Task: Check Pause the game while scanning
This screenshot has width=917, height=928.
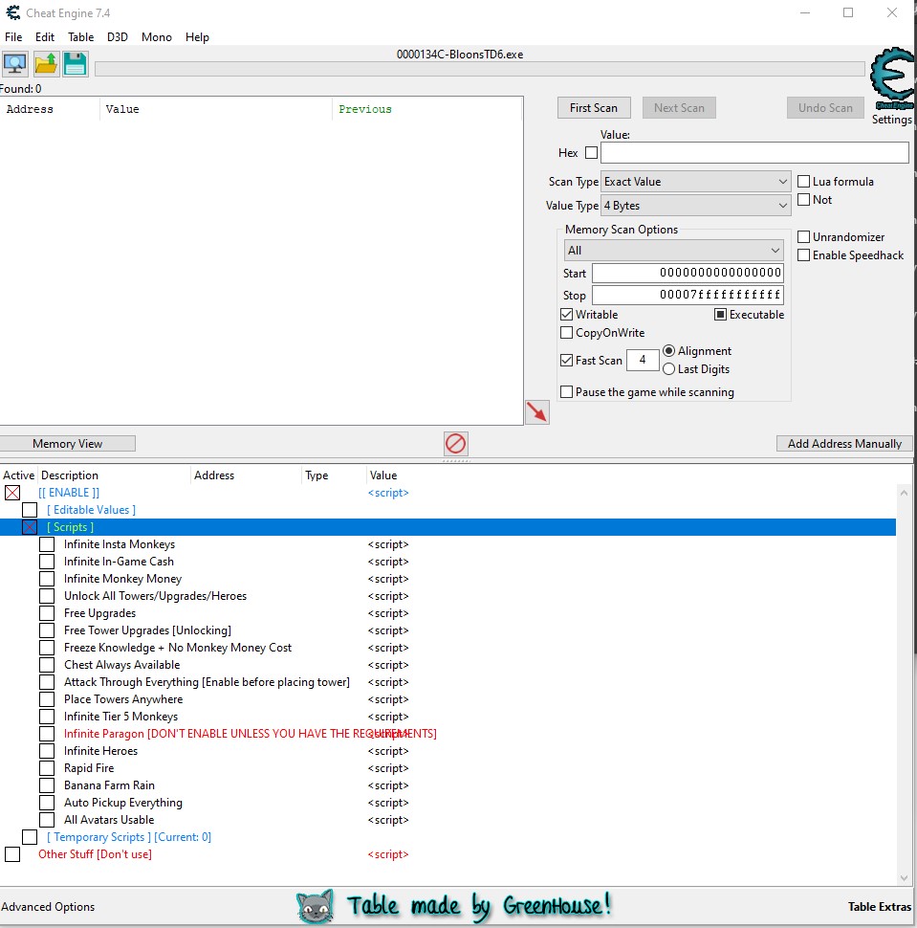Action: point(566,392)
